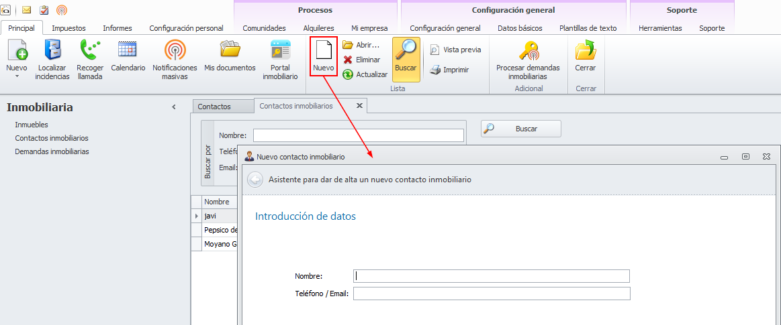Run Procesar demandas inmobiliarias

[528, 60]
